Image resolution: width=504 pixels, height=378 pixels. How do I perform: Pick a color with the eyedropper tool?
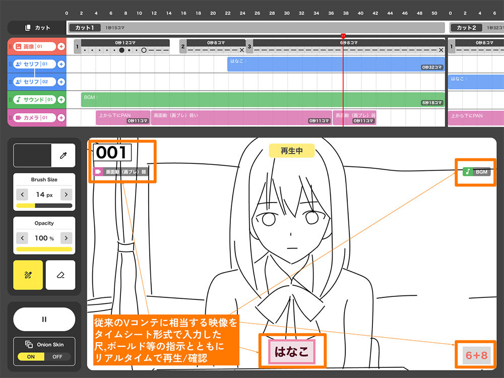pyautogui.click(x=63, y=156)
